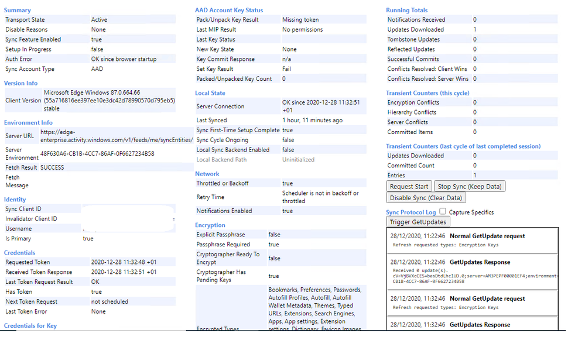Viewport: 585px width, 340px height.
Task: Click the Local State heading
Action: [x=210, y=93]
